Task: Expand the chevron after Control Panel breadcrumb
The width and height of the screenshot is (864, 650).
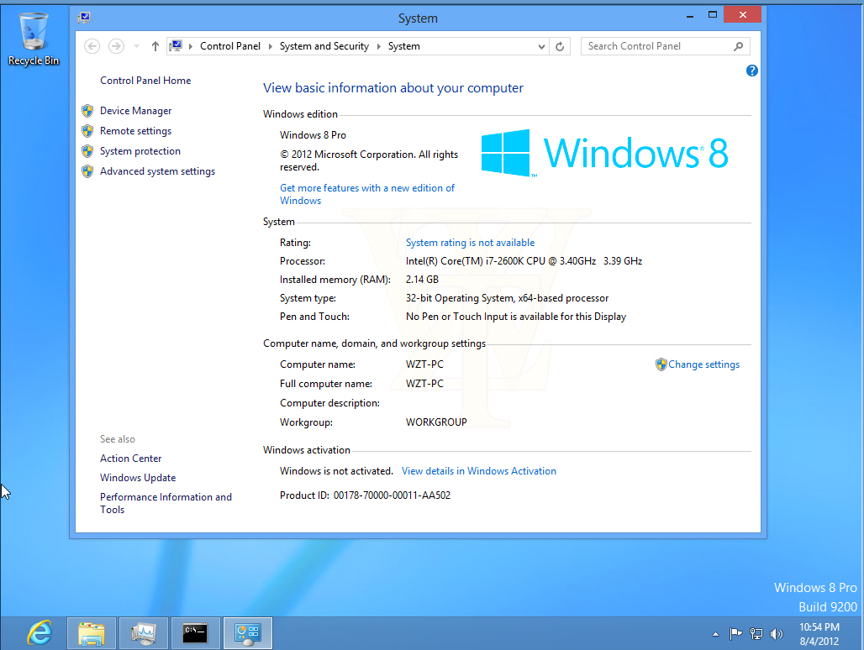Action: pos(270,46)
